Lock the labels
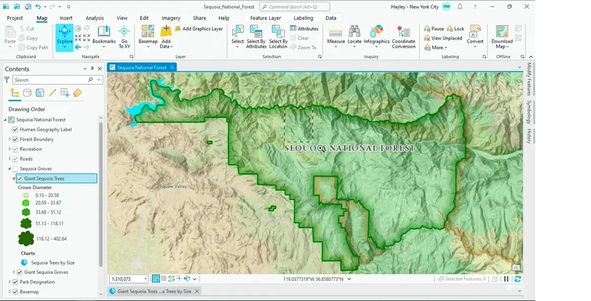The width and height of the screenshot is (591, 301). tap(456, 29)
